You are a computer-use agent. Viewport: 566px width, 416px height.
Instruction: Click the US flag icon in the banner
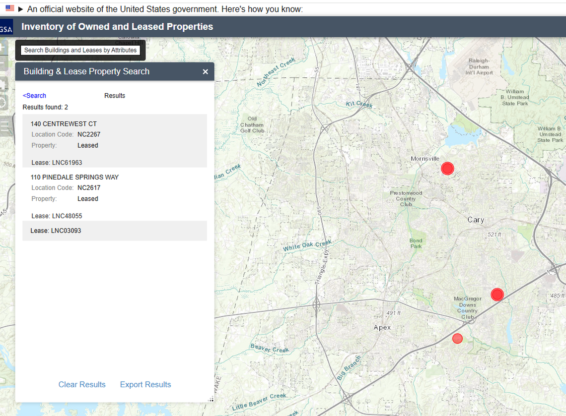[x=10, y=8]
